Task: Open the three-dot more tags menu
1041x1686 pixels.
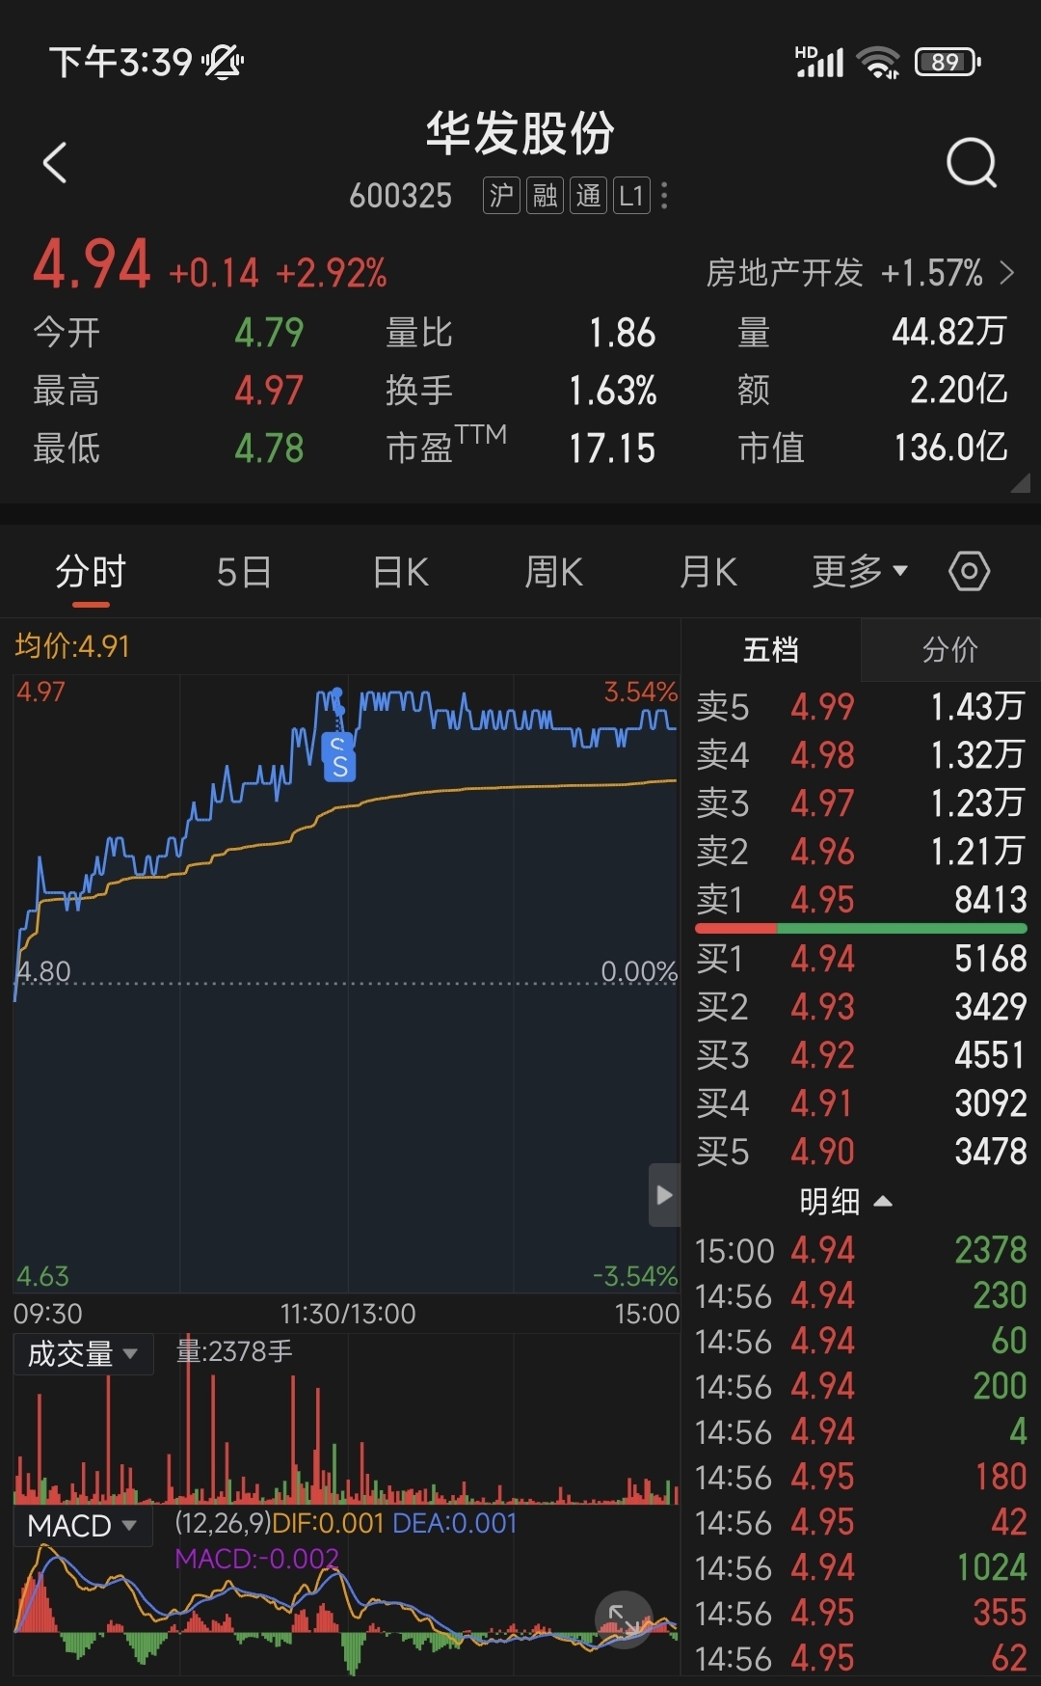Action: point(664,196)
